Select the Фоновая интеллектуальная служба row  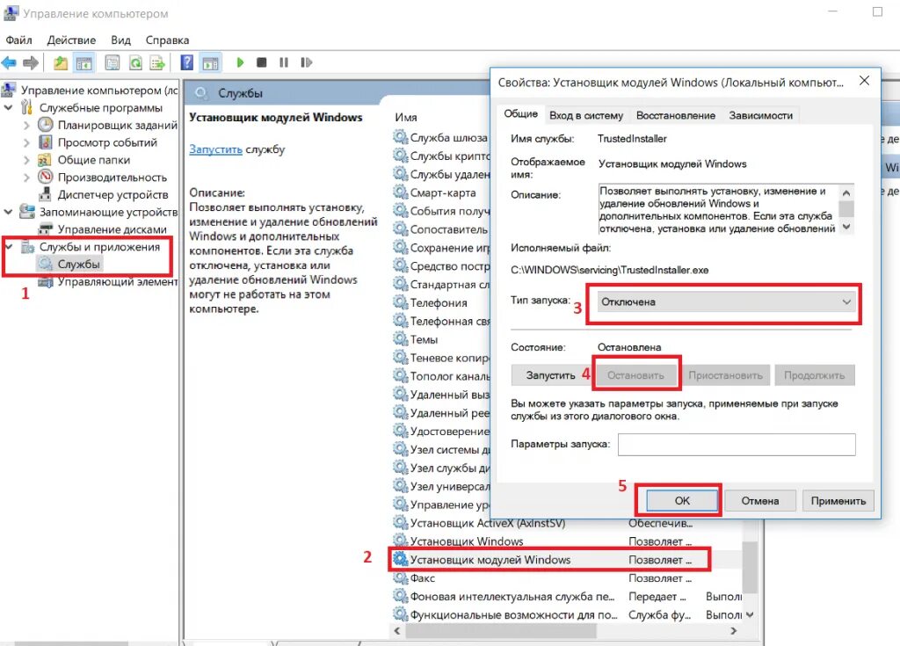[566, 597]
